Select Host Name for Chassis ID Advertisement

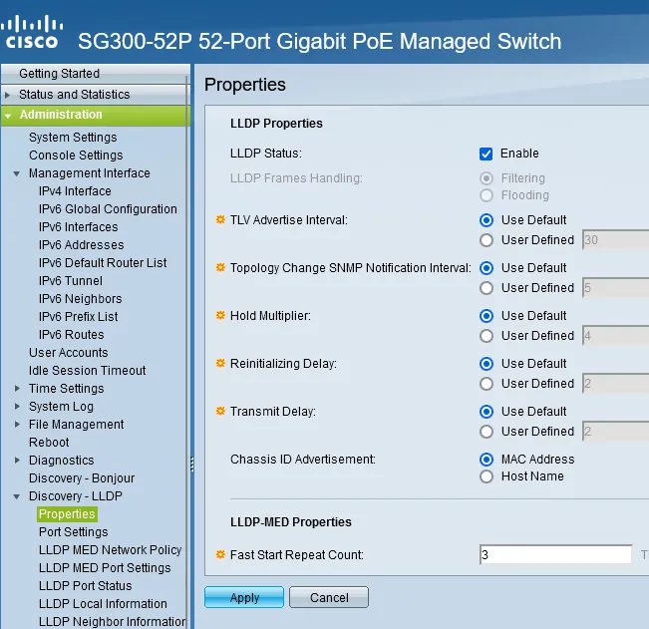[x=487, y=476]
